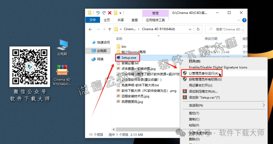Click shield icon beside 获取管理员所有权限

184,79
